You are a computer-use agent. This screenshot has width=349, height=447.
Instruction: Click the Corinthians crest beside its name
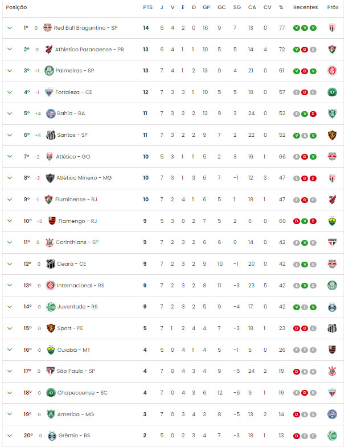point(50,242)
